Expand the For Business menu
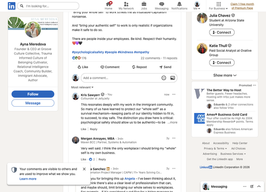The width and height of the screenshot is (266, 192). point(218,6)
